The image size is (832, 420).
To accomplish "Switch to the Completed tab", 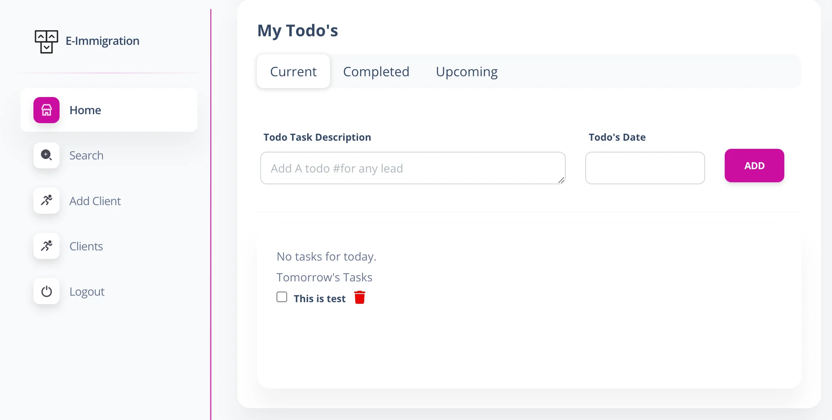I will pyautogui.click(x=376, y=71).
